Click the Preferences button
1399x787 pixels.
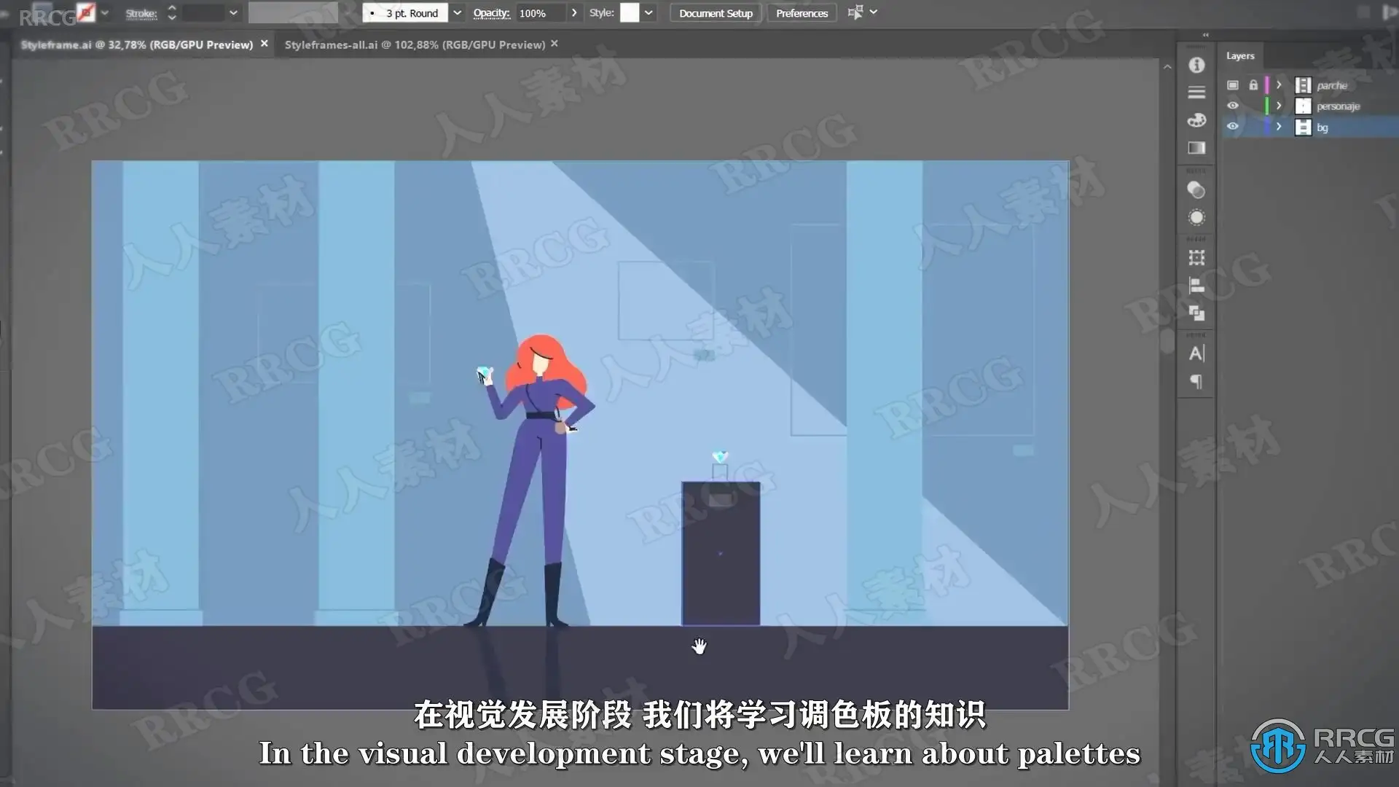(802, 13)
